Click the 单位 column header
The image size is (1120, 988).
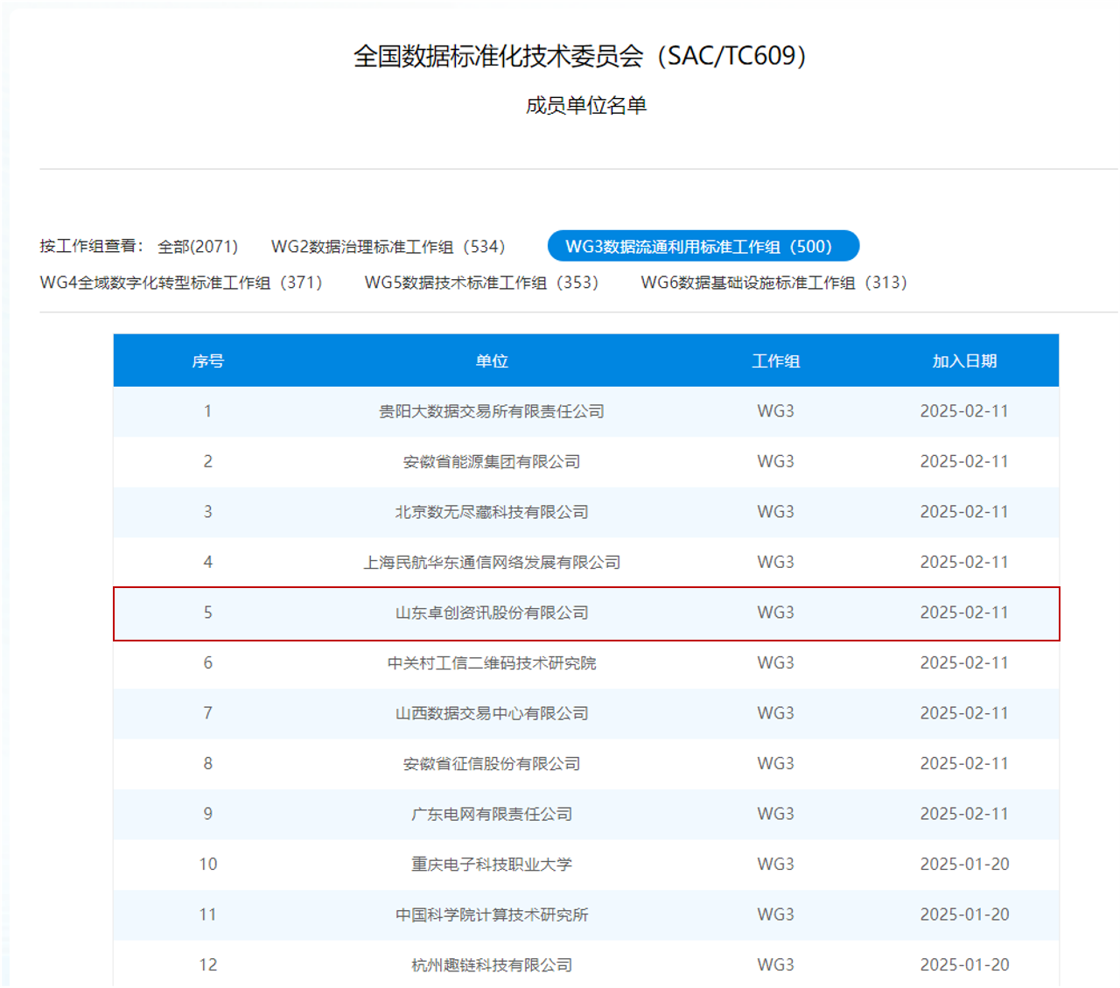pos(492,361)
